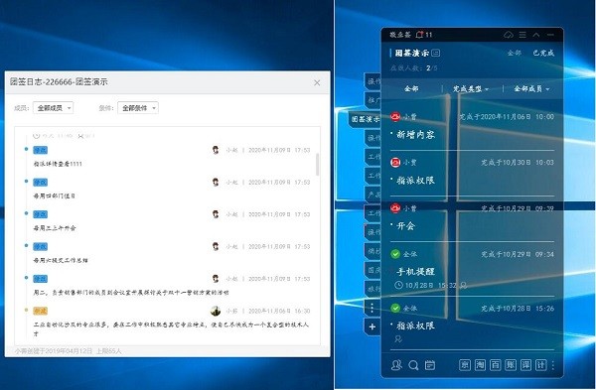Click the search magnifier in the bottom bar
596x390 pixels.
point(413,365)
